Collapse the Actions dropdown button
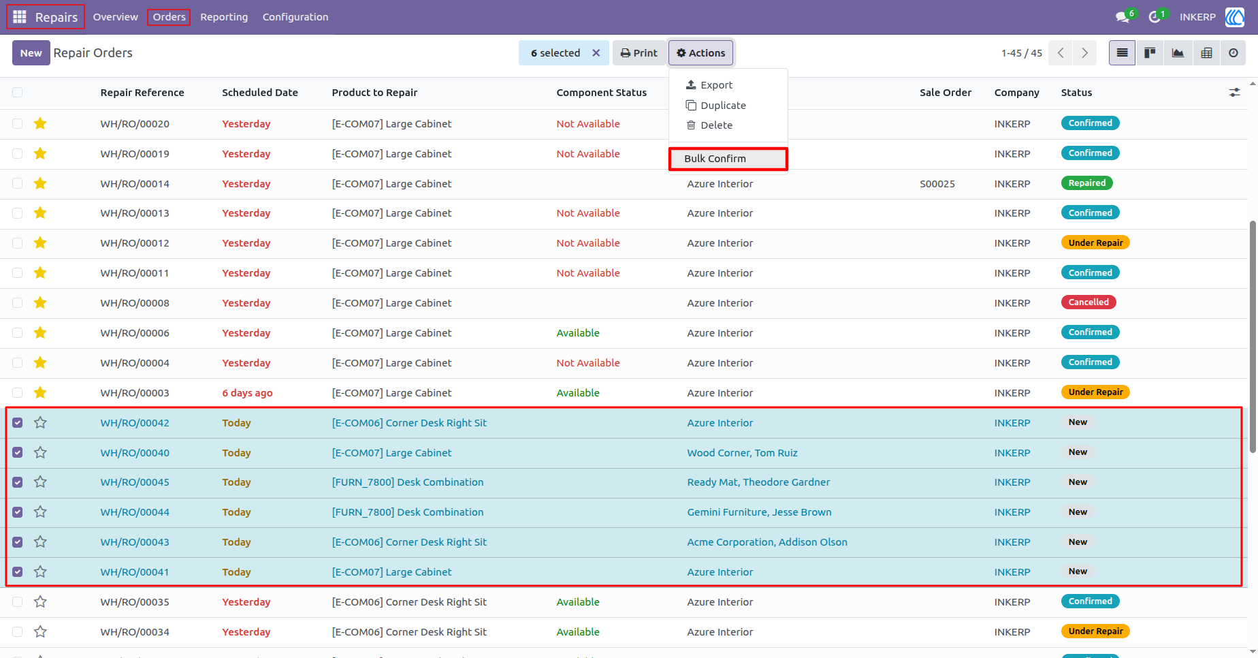This screenshot has height=658, width=1258. click(700, 53)
